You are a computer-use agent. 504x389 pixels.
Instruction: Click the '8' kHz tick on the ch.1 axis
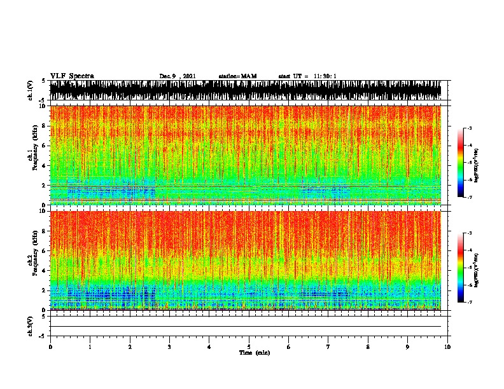pyautogui.click(x=45, y=126)
